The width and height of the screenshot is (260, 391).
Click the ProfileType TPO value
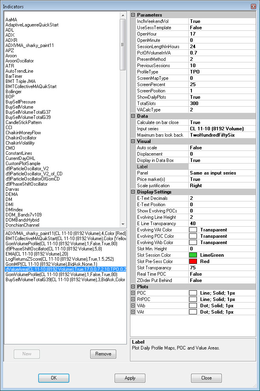point(222,72)
